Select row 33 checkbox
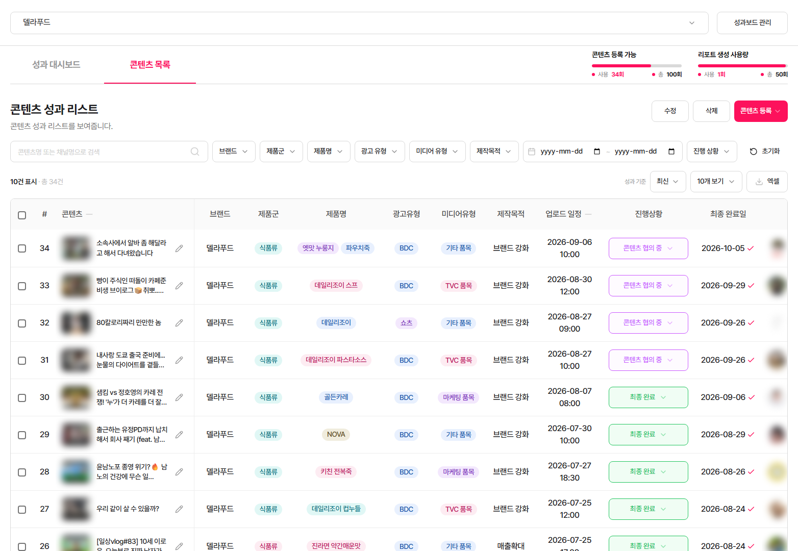This screenshot has width=798, height=551. click(x=22, y=286)
